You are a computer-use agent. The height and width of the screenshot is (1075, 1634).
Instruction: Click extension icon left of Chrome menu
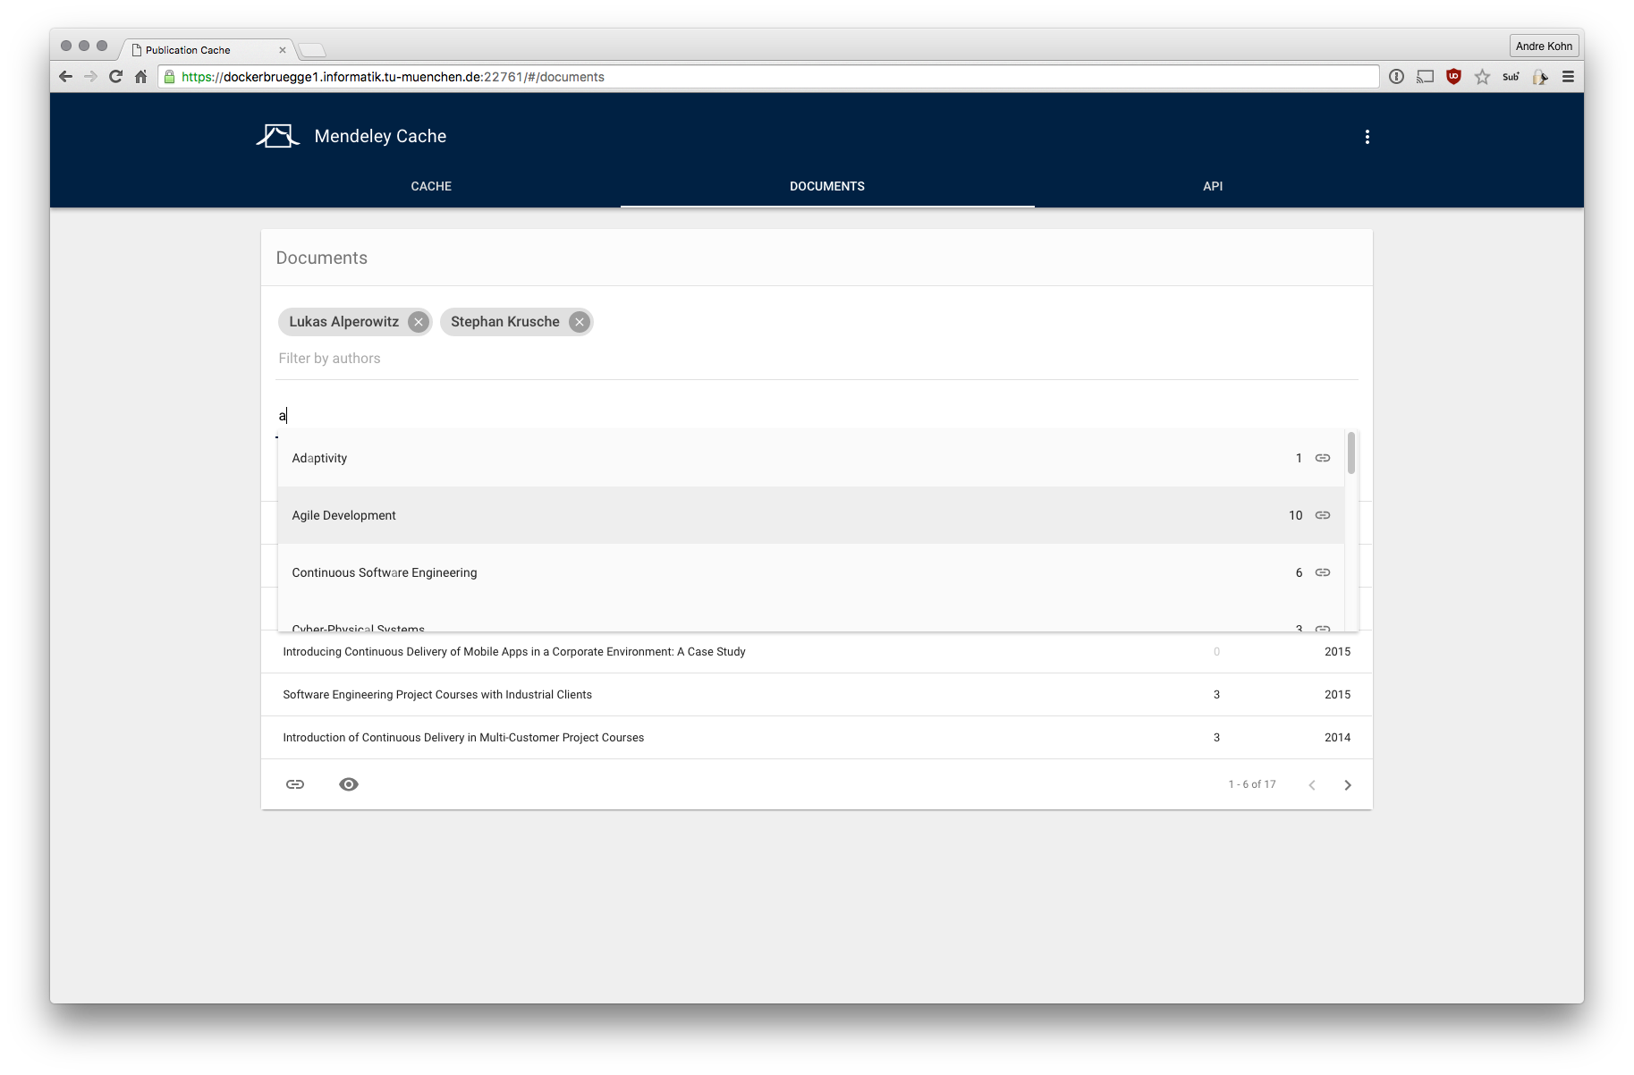[1539, 77]
